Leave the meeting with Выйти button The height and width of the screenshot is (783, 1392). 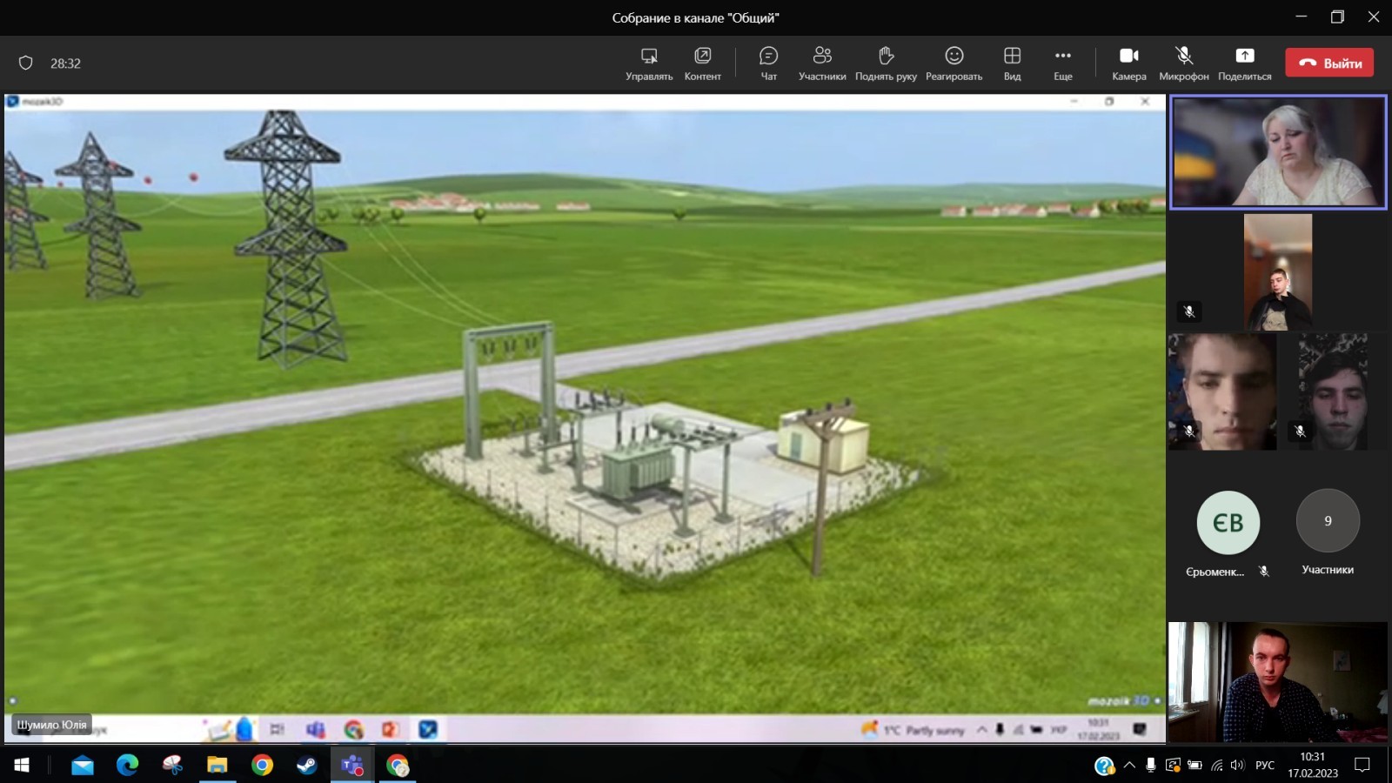(x=1329, y=63)
